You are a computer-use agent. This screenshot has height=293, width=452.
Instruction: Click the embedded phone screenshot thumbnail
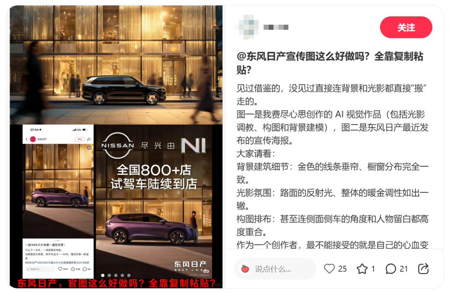point(58,198)
